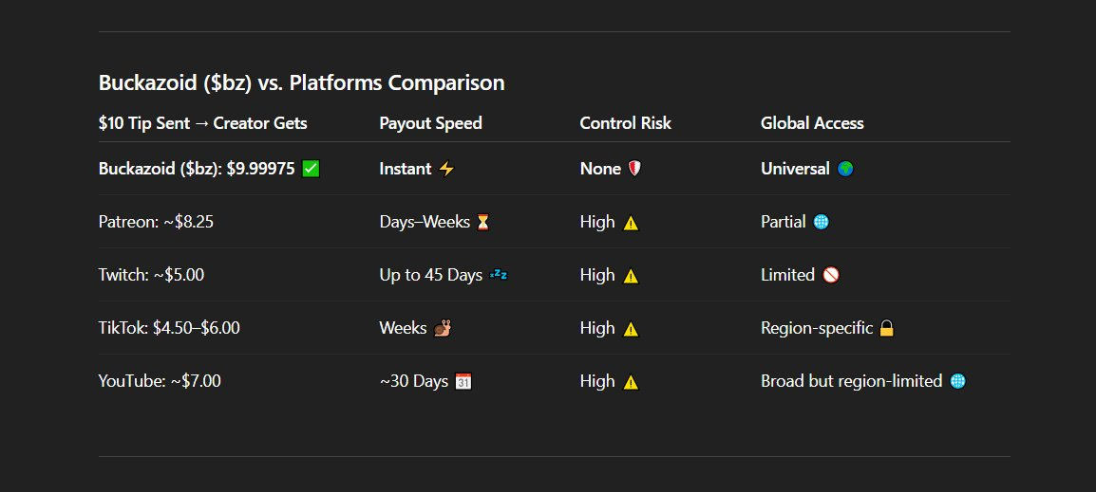Click the warning emoji in the YouTube row
The width and height of the screenshot is (1096, 492).
click(x=631, y=381)
